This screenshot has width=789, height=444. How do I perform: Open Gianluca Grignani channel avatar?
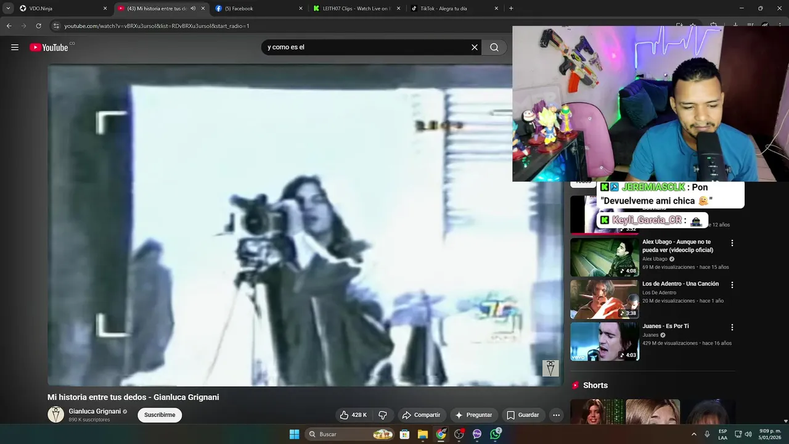tap(56, 415)
